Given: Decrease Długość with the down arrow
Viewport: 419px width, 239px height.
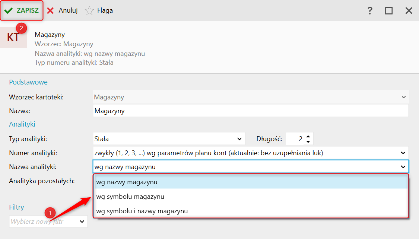Looking at the screenshot, I should [308, 141].
